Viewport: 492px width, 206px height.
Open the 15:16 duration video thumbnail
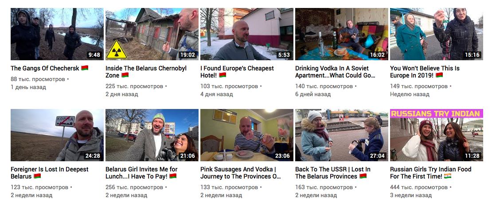click(437, 34)
